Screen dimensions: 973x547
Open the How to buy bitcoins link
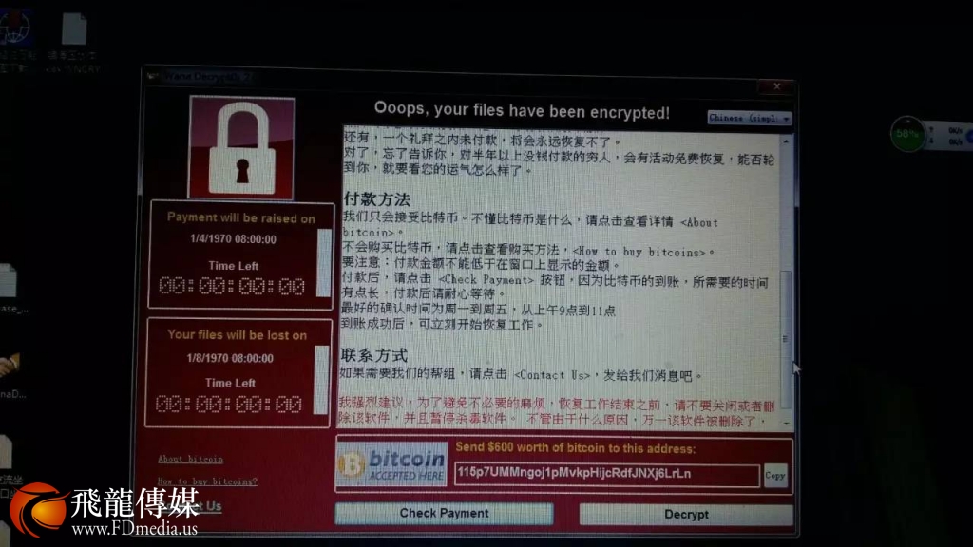[207, 481]
